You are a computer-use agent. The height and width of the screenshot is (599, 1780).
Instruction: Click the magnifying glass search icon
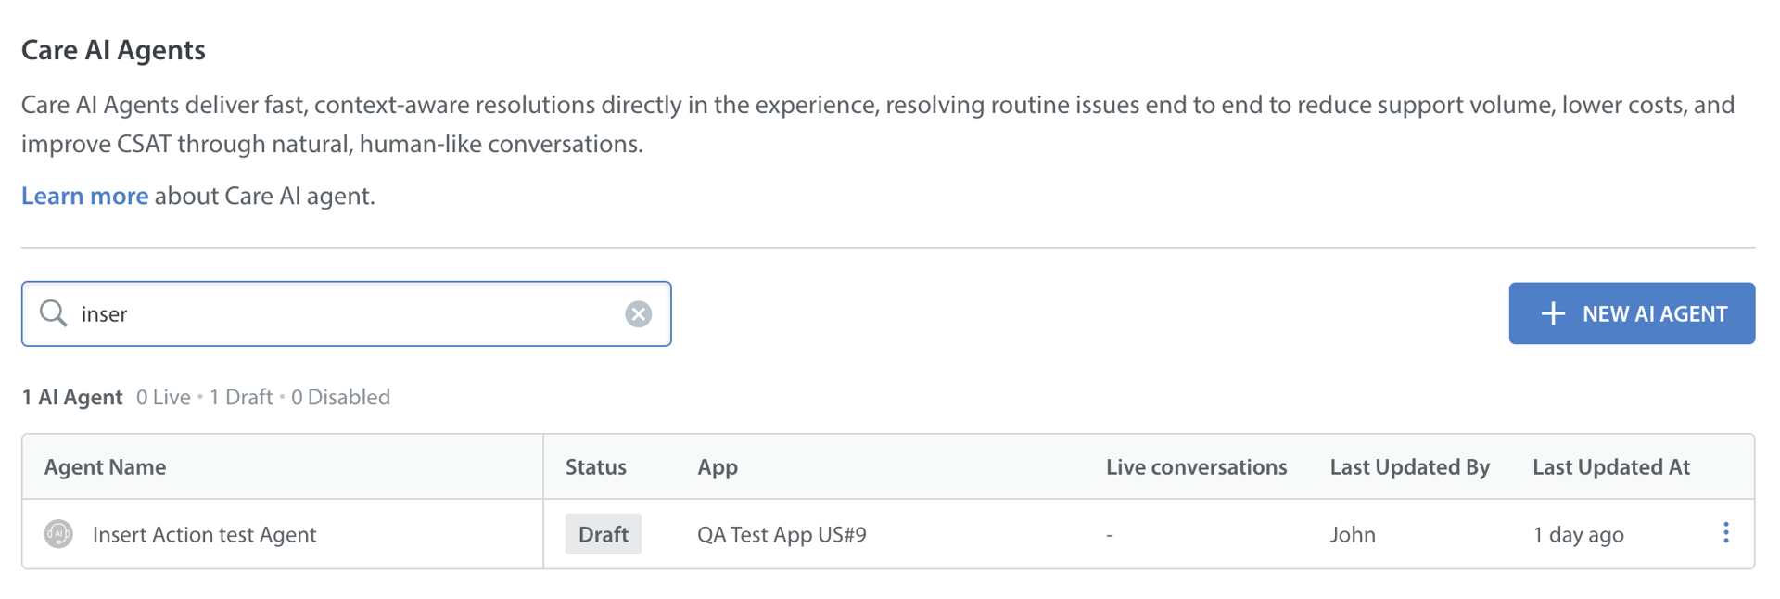[54, 313]
